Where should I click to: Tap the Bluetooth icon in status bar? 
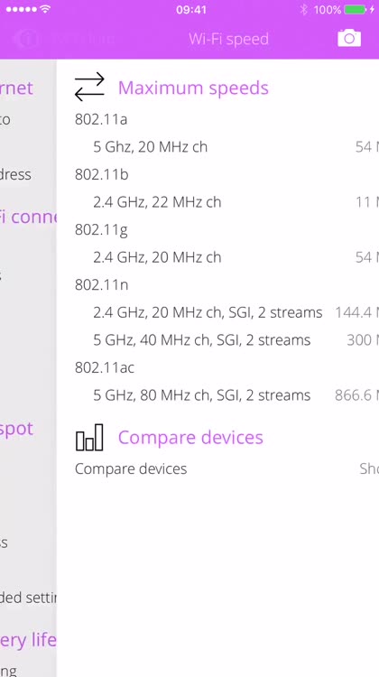coord(303,10)
